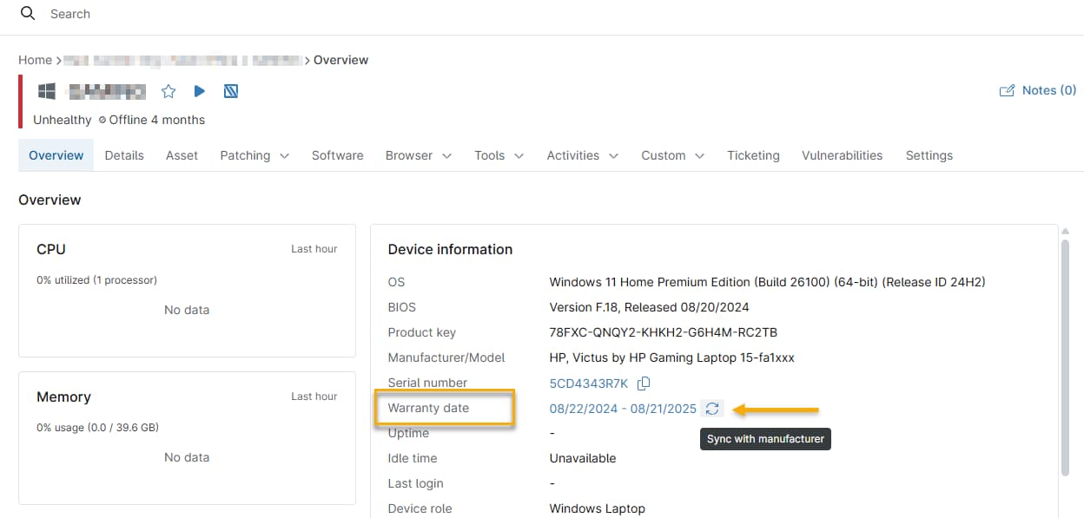
Task: Click the Notes envelope icon
Action: tap(1007, 89)
